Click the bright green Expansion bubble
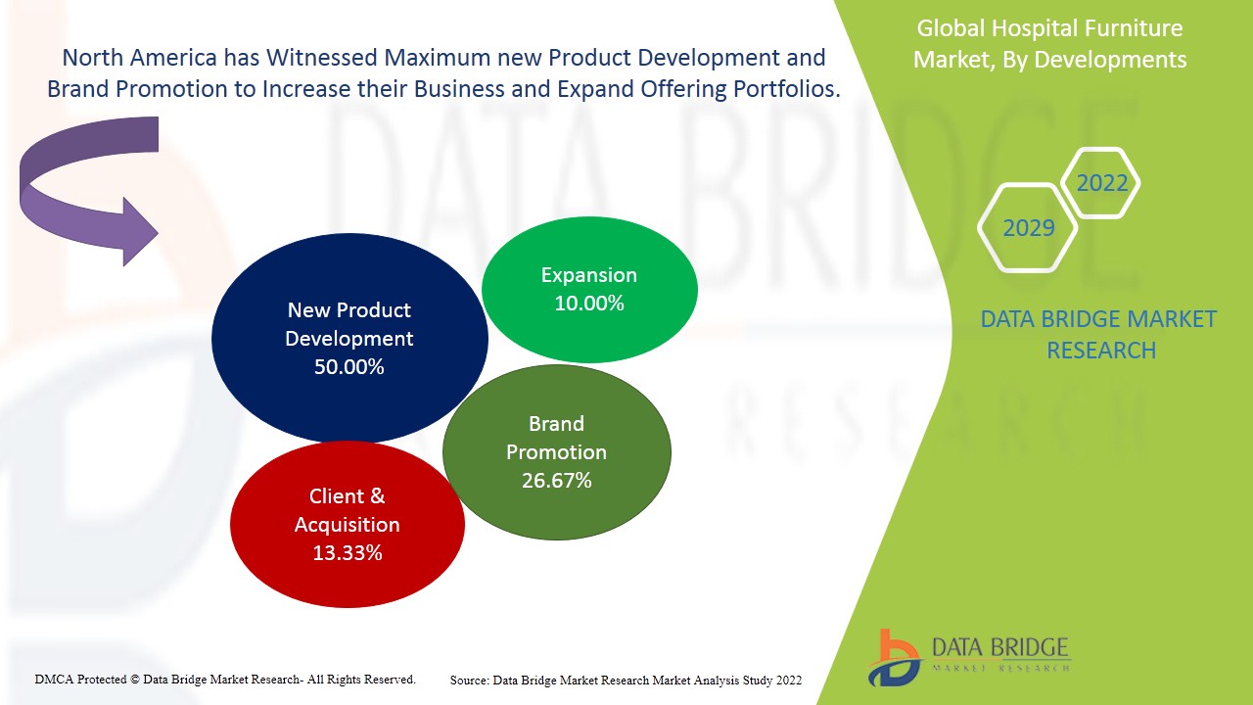Viewport: 1253px width, 705px height. point(589,289)
